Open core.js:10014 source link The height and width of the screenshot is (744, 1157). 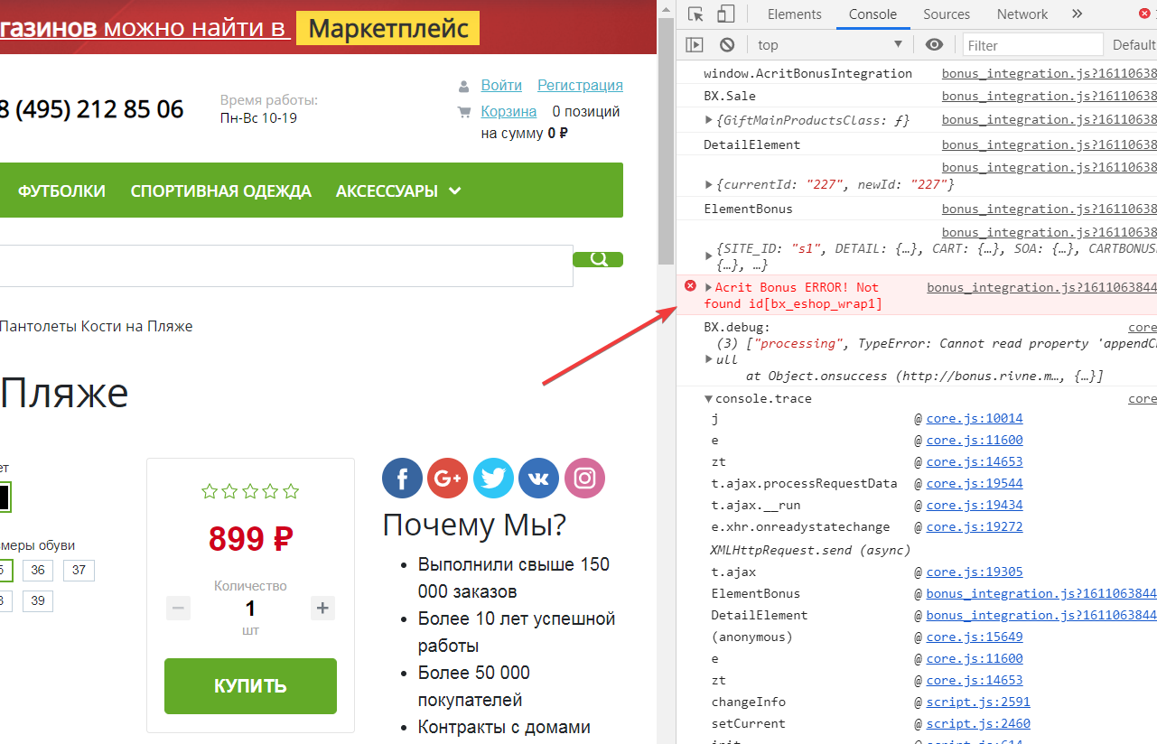(975, 418)
